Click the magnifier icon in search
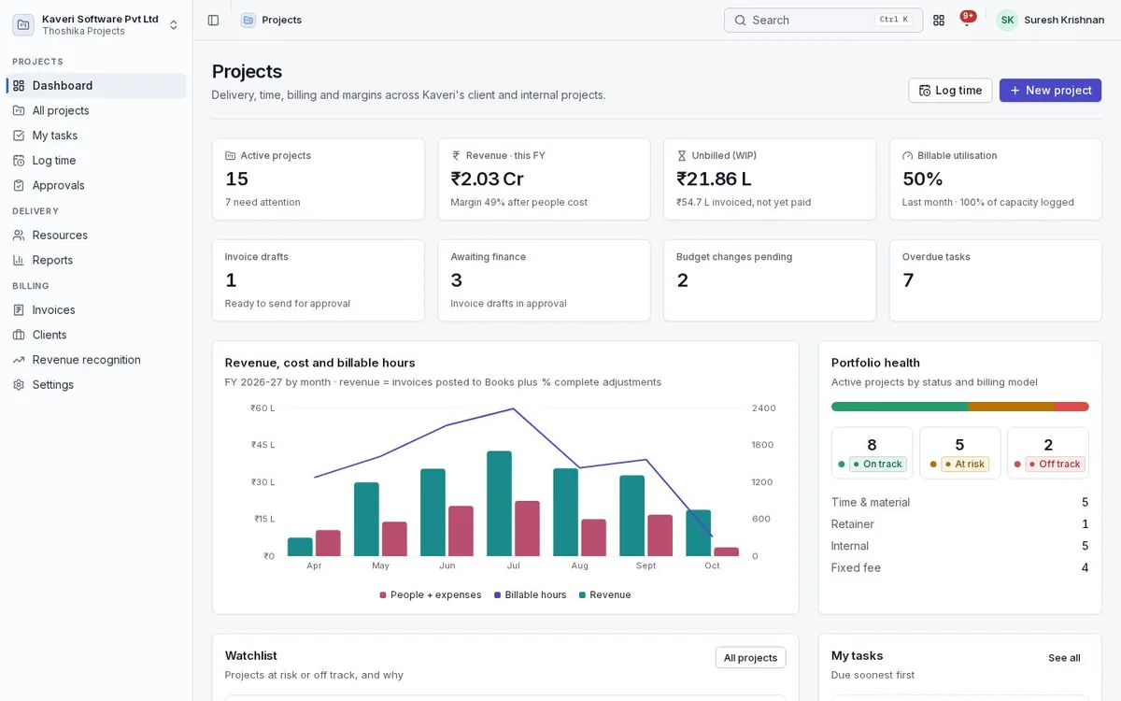This screenshot has width=1121, height=701. click(x=740, y=20)
